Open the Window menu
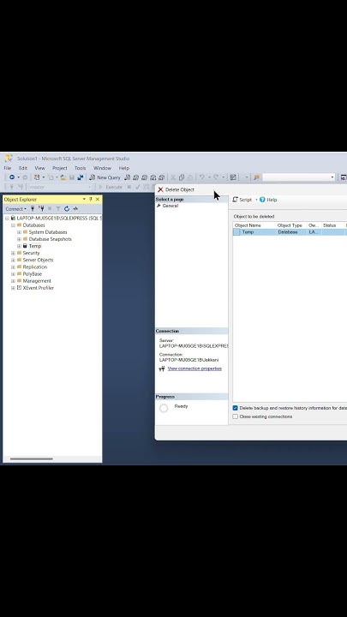 102,168
